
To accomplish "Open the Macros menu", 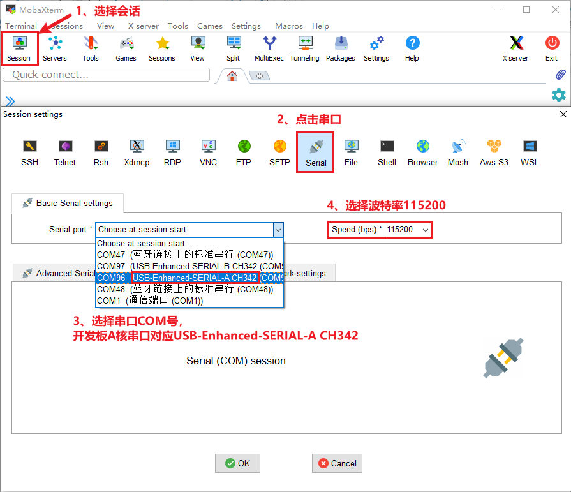I will point(288,26).
